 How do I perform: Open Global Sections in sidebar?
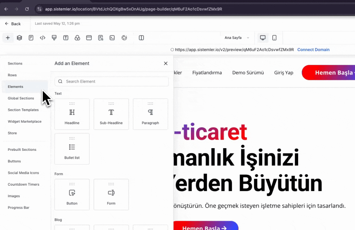(21, 98)
